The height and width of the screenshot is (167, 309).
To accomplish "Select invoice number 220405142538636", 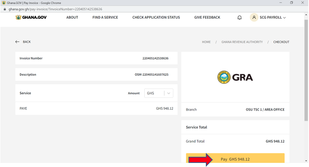I will tap(155, 58).
